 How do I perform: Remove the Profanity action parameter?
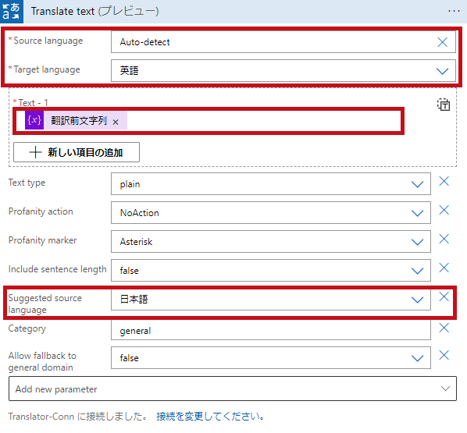pos(444,210)
